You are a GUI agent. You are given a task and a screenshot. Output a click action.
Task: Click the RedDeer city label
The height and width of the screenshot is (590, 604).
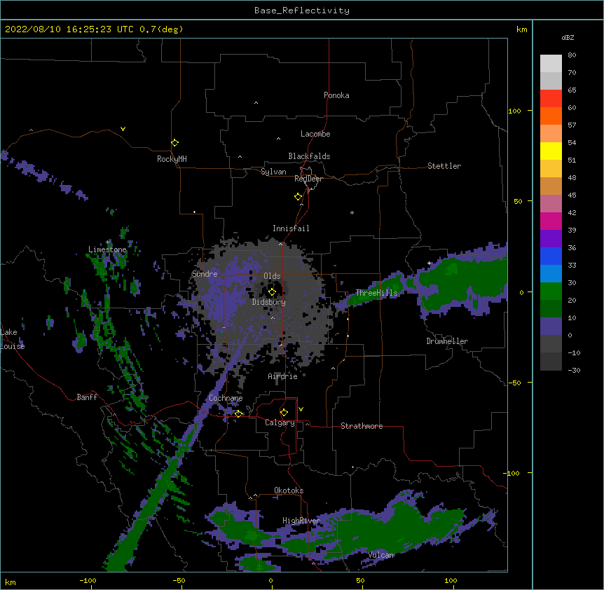[308, 179]
